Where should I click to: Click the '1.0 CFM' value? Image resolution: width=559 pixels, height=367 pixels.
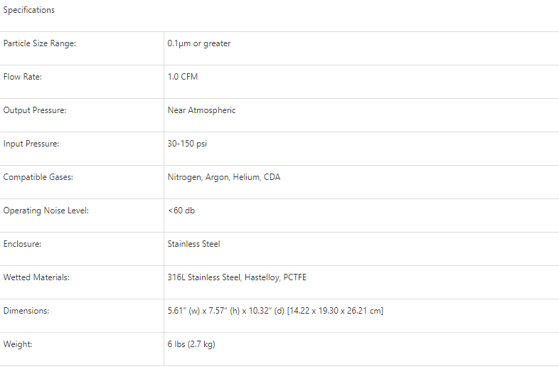[x=183, y=77]
